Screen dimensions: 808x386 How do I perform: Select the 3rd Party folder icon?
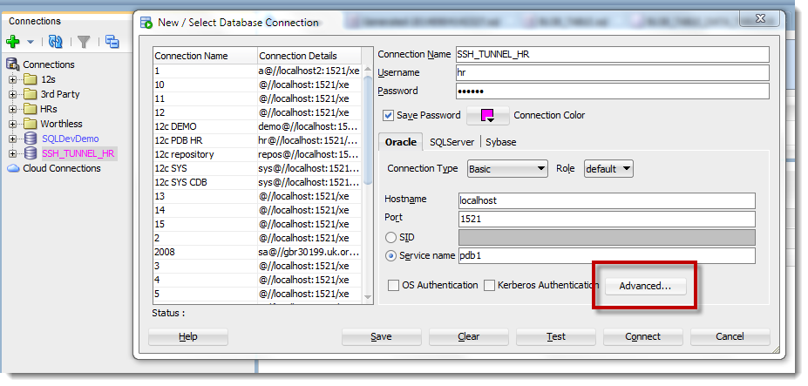31,94
